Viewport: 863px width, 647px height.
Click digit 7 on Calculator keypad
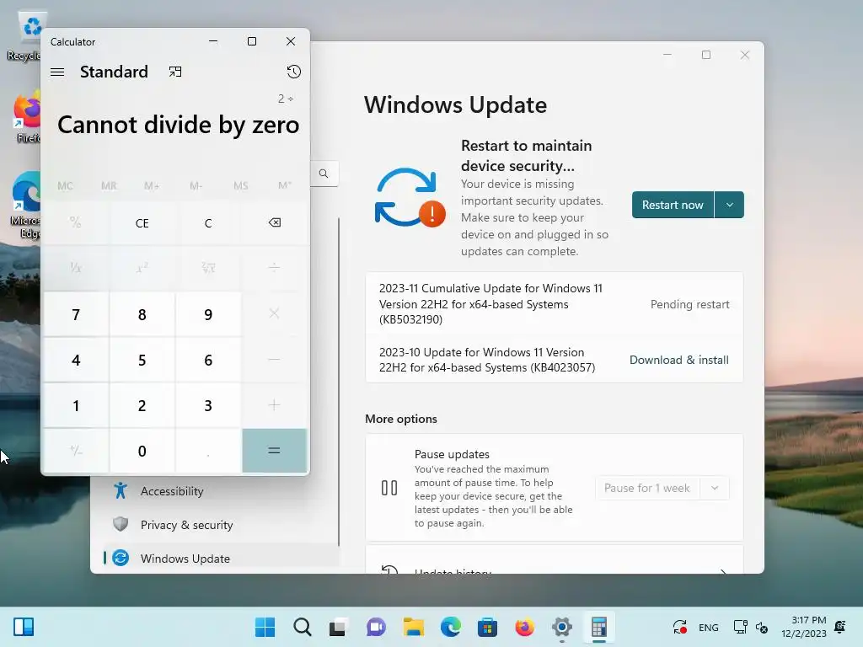click(x=76, y=314)
